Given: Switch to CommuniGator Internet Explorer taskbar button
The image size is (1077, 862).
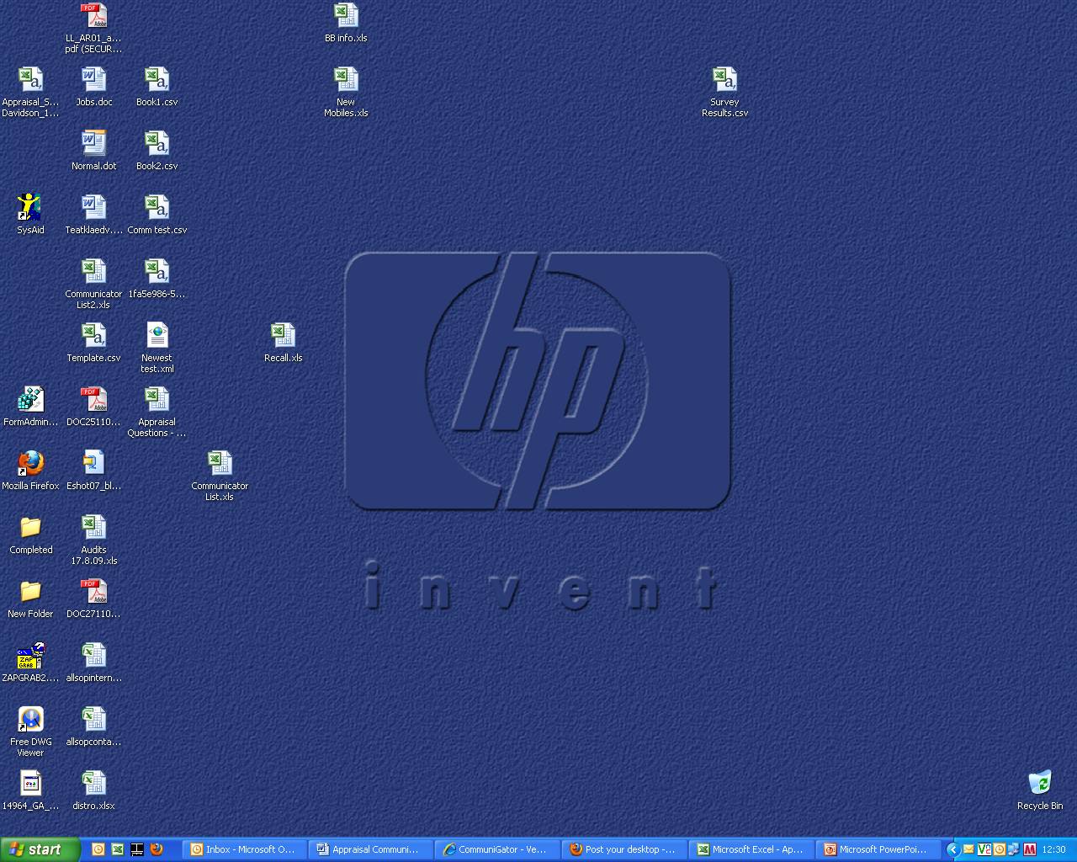Looking at the screenshot, I should 497,849.
